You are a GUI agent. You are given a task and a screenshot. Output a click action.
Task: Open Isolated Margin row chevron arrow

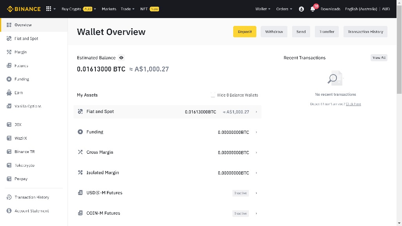[x=256, y=173]
